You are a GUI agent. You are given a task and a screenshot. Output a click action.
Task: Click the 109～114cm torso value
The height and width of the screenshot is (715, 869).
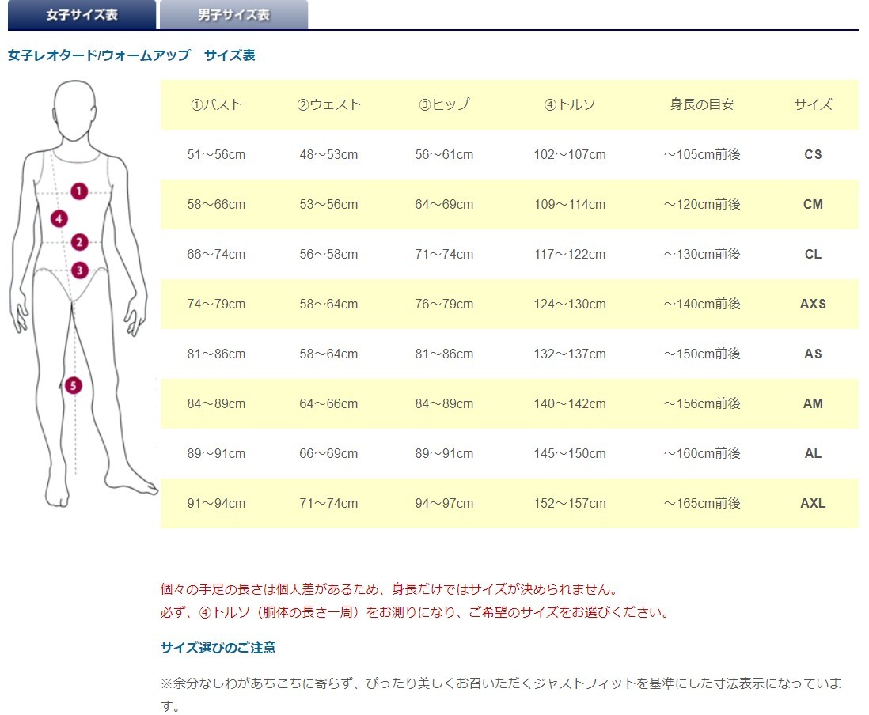pyautogui.click(x=570, y=204)
